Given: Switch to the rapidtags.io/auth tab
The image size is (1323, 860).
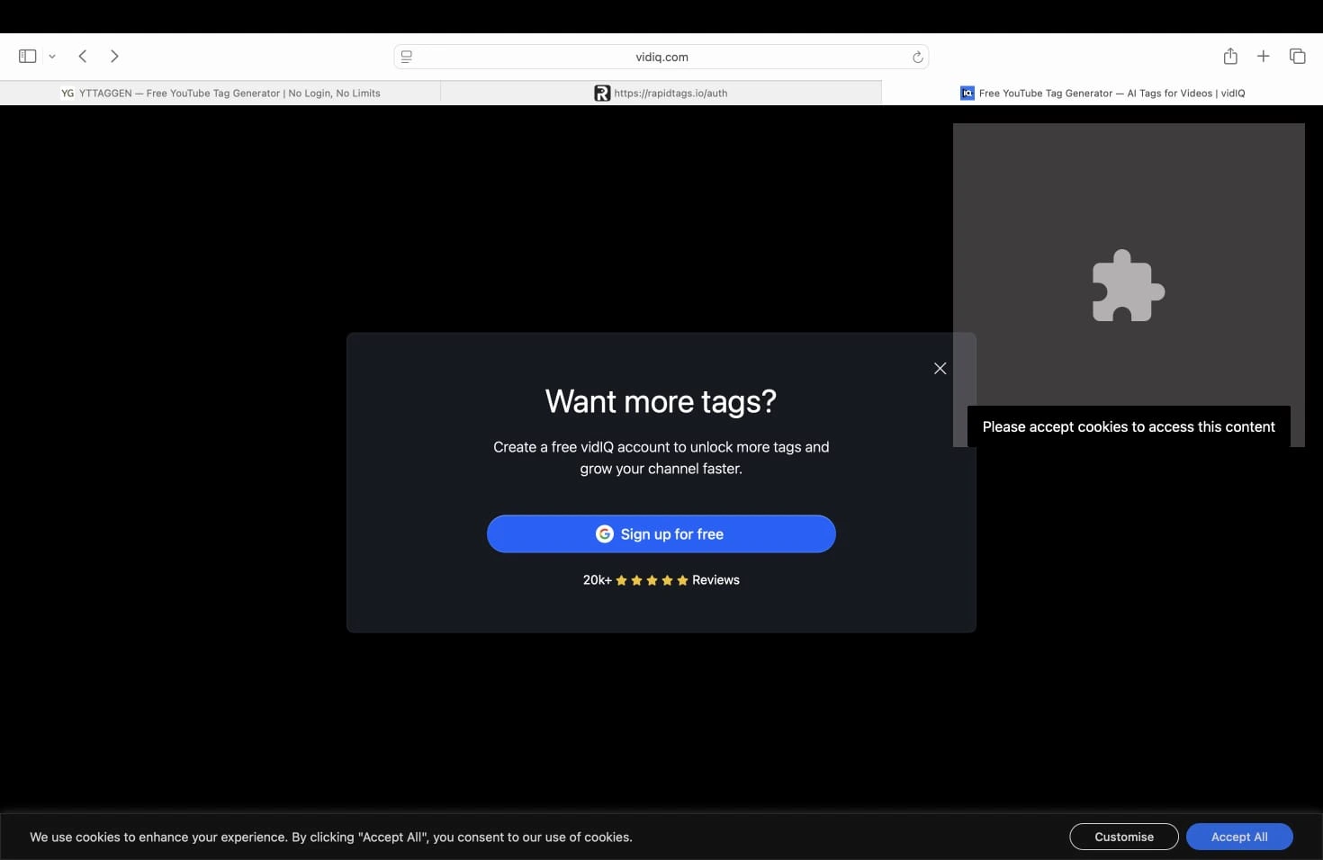Looking at the screenshot, I should point(661,93).
